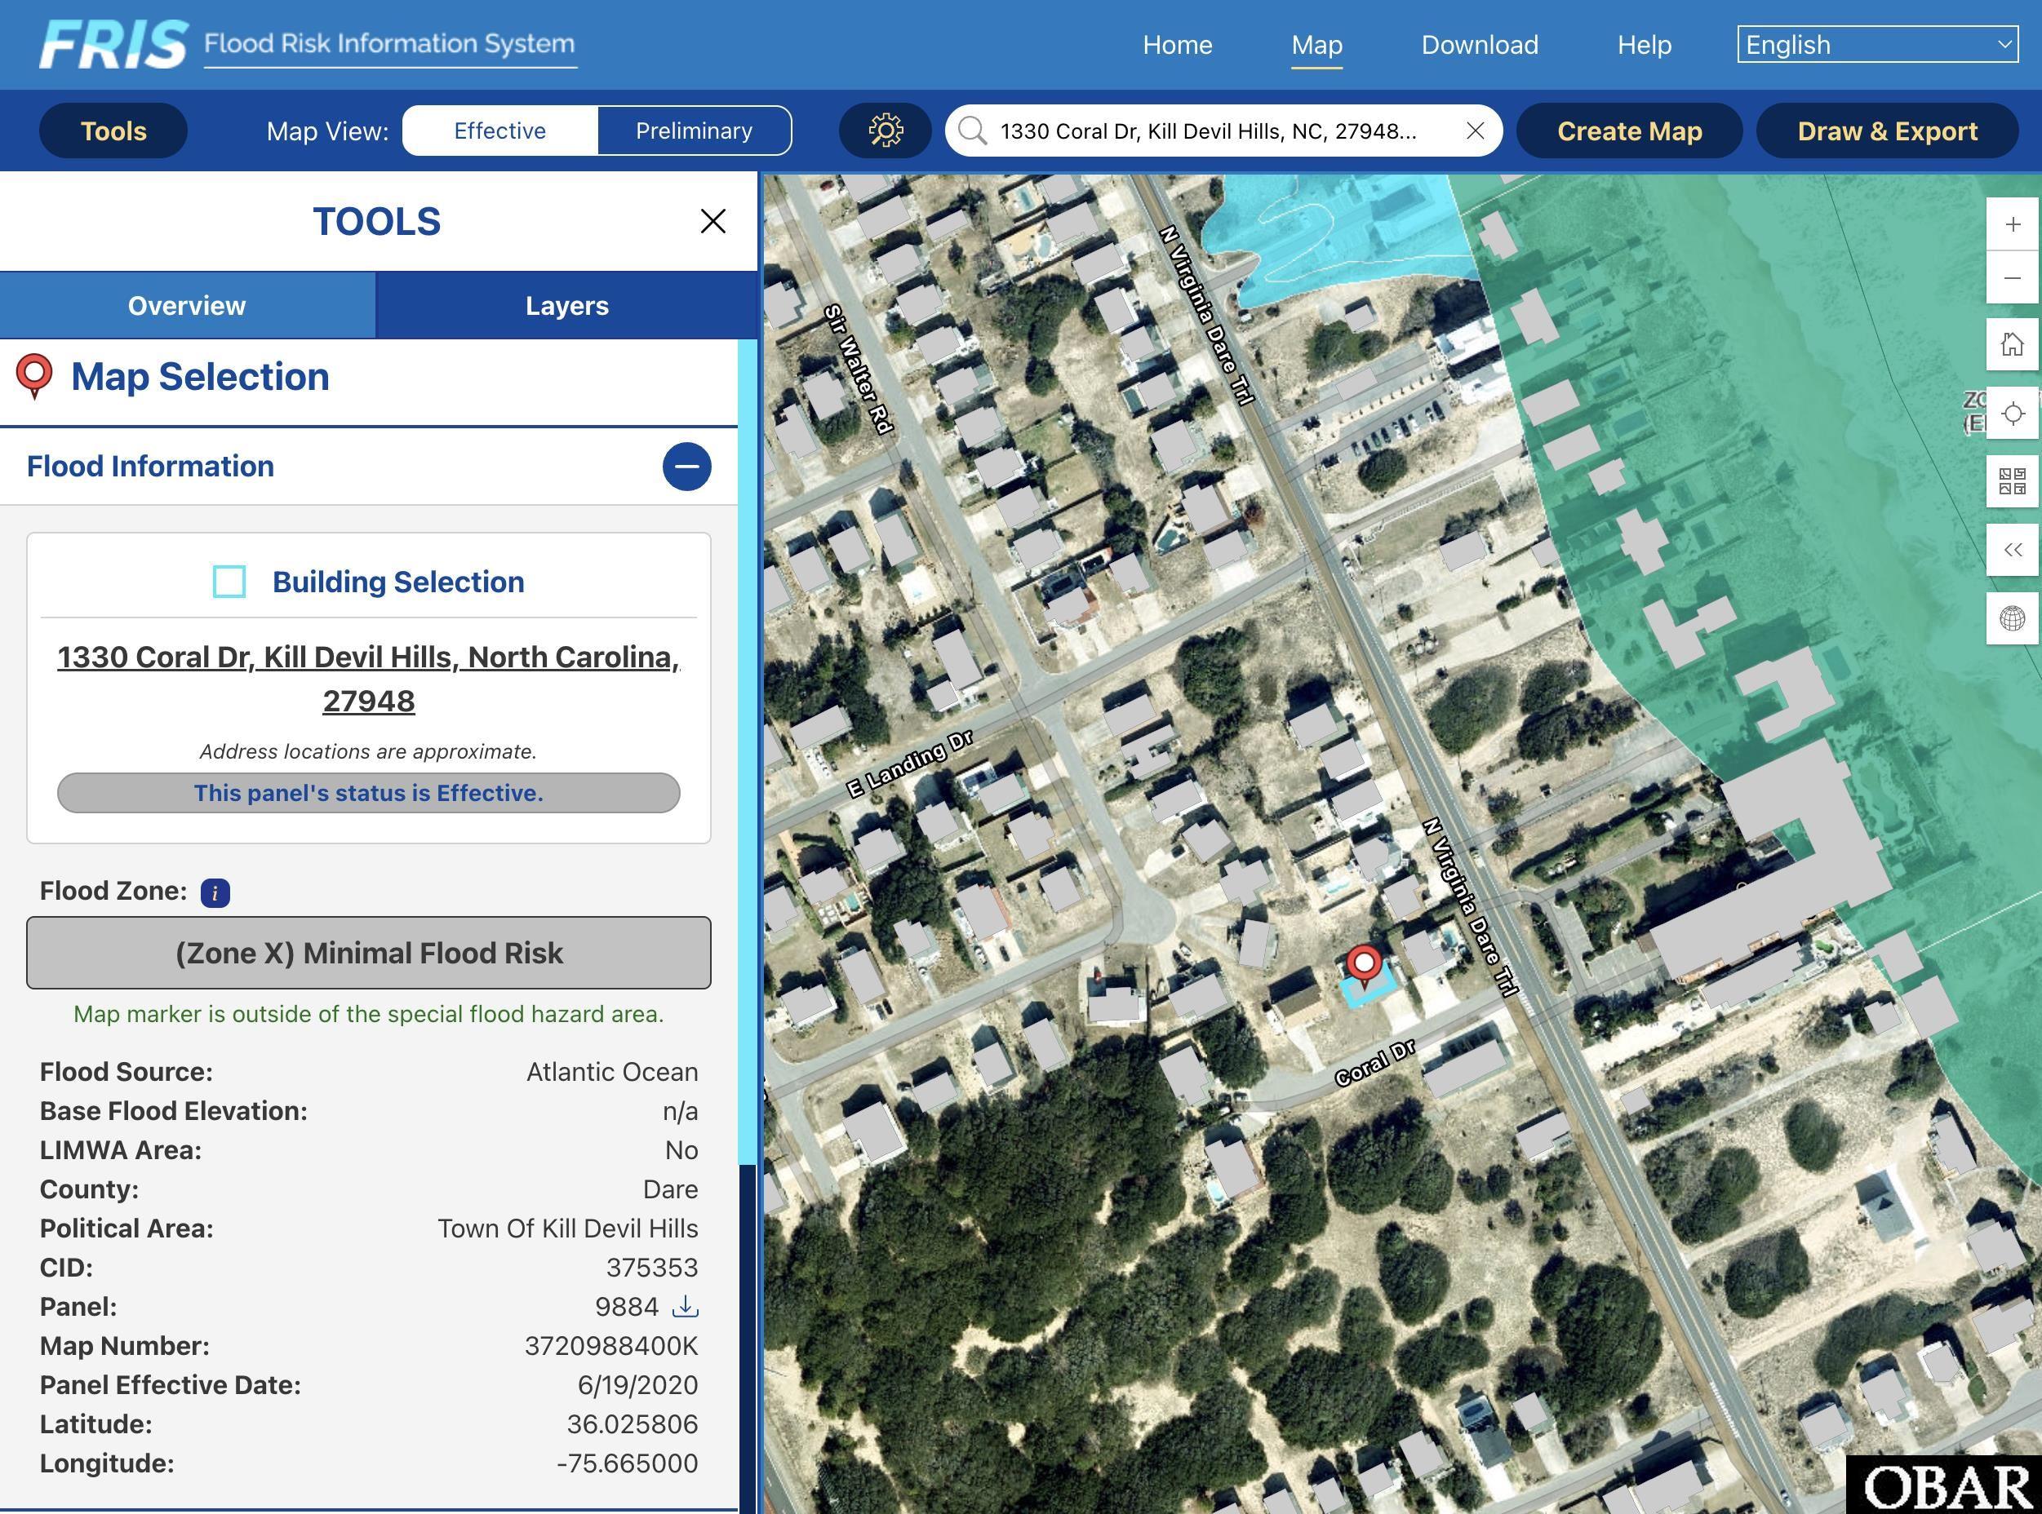Close the Tools panel
Image resolution: width=2042 pixels, height=1514 pixels.
pyautogui.click(x=712, y=221)
